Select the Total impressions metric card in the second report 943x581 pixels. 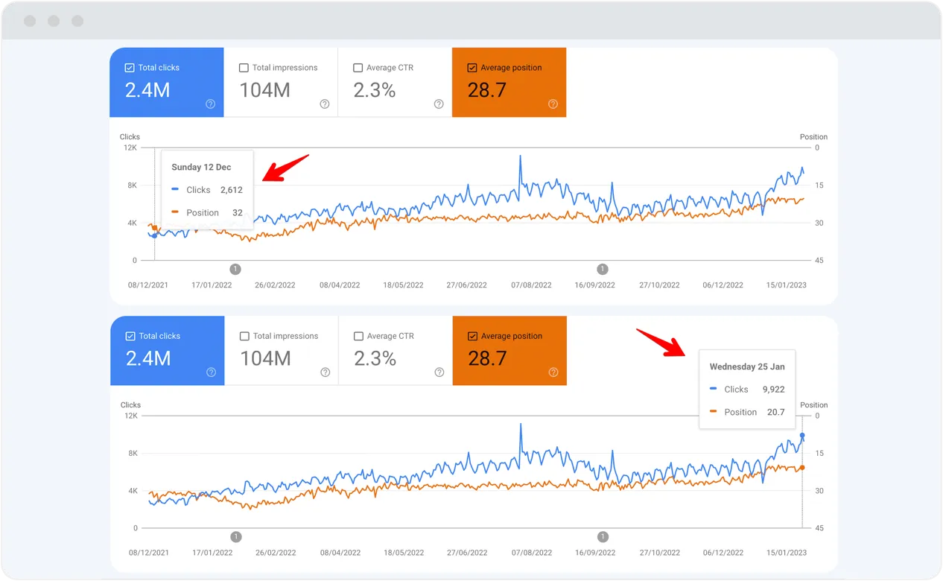[x=282, y=351]
